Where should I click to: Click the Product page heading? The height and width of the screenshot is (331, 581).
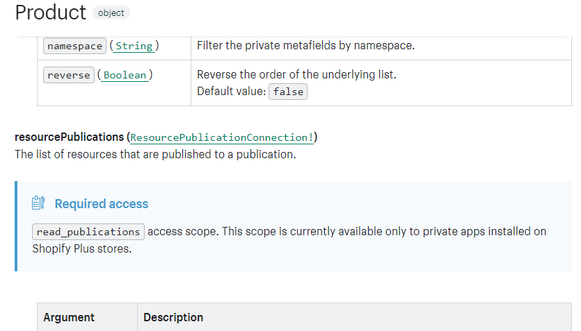(50, 12)
